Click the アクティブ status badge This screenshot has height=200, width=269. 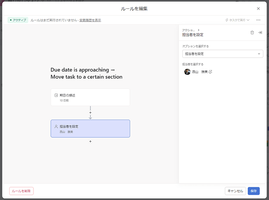pyautogui.click(x=18, y=20)
